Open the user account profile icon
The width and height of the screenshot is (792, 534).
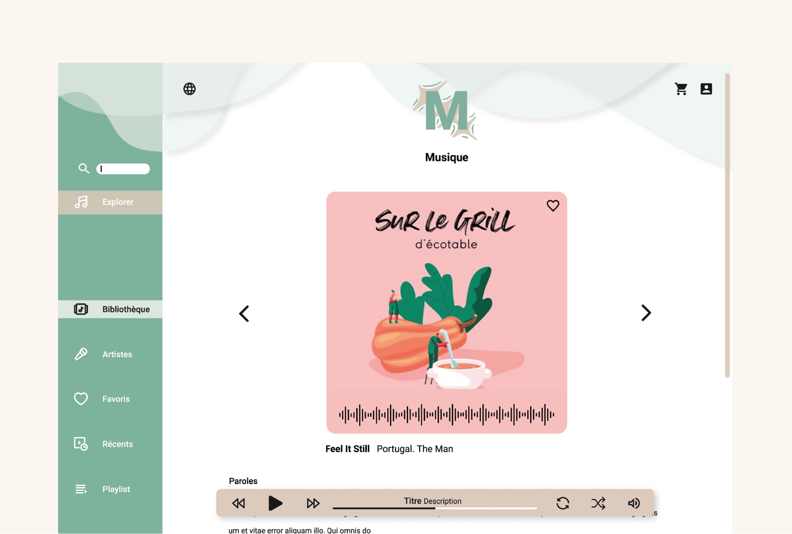tap(706, 89)
